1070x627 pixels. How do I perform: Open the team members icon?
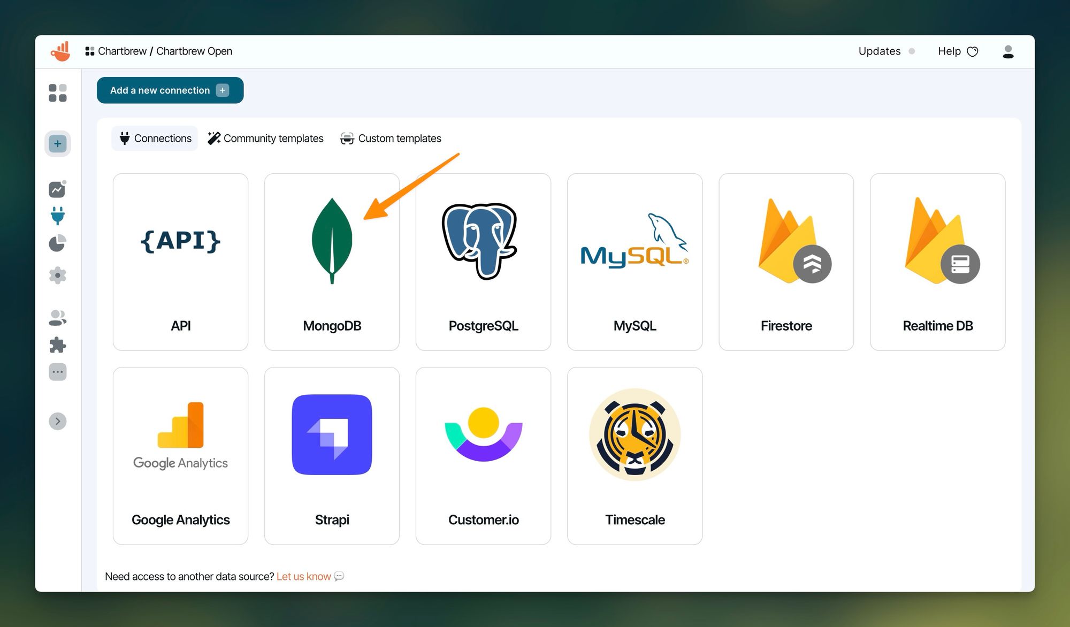coord(57,318)
